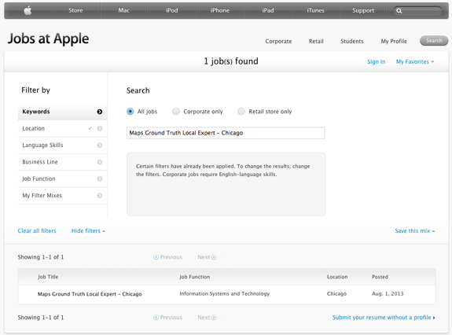Click the arrow icon beside My Filter Mixes
This screenshot has width=452, height=335.
click(x=100, y=196)
